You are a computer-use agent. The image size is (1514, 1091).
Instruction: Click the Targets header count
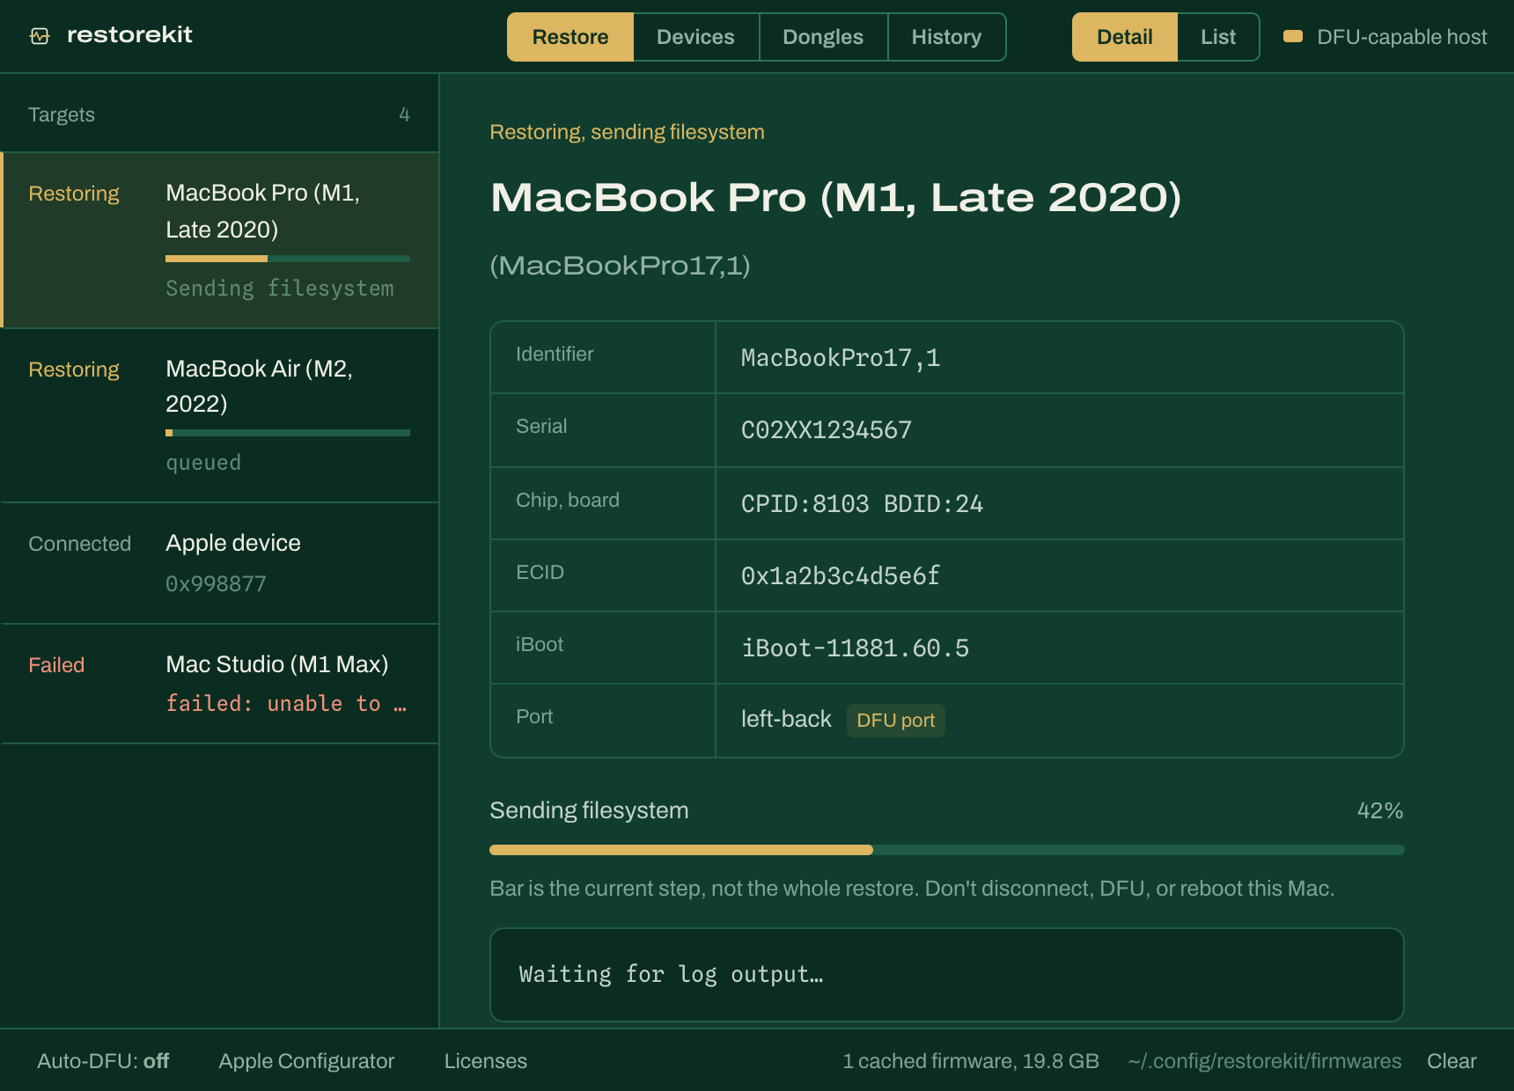point(404,114)
